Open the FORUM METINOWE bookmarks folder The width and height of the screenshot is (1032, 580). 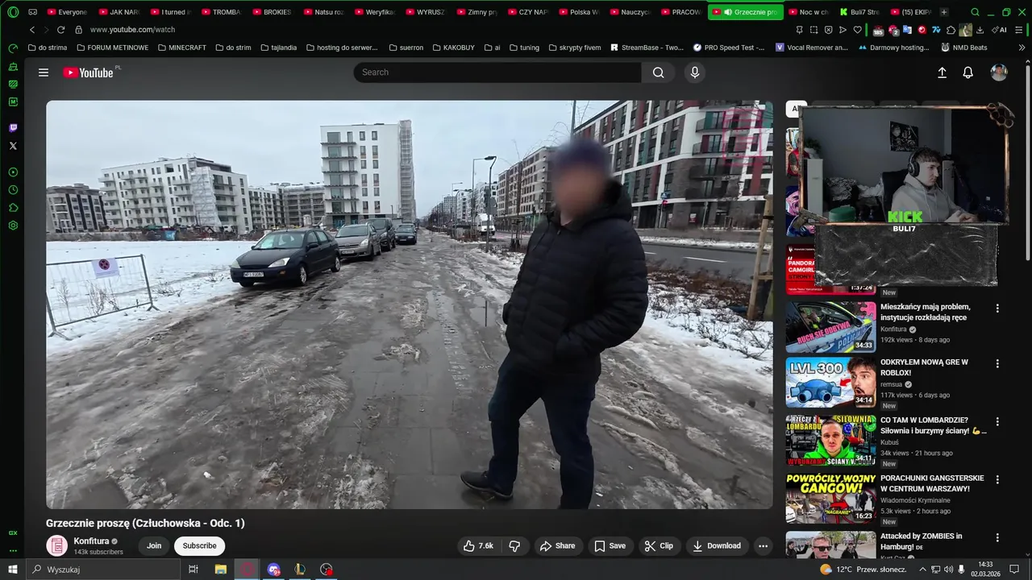click(x=112, y=48)
